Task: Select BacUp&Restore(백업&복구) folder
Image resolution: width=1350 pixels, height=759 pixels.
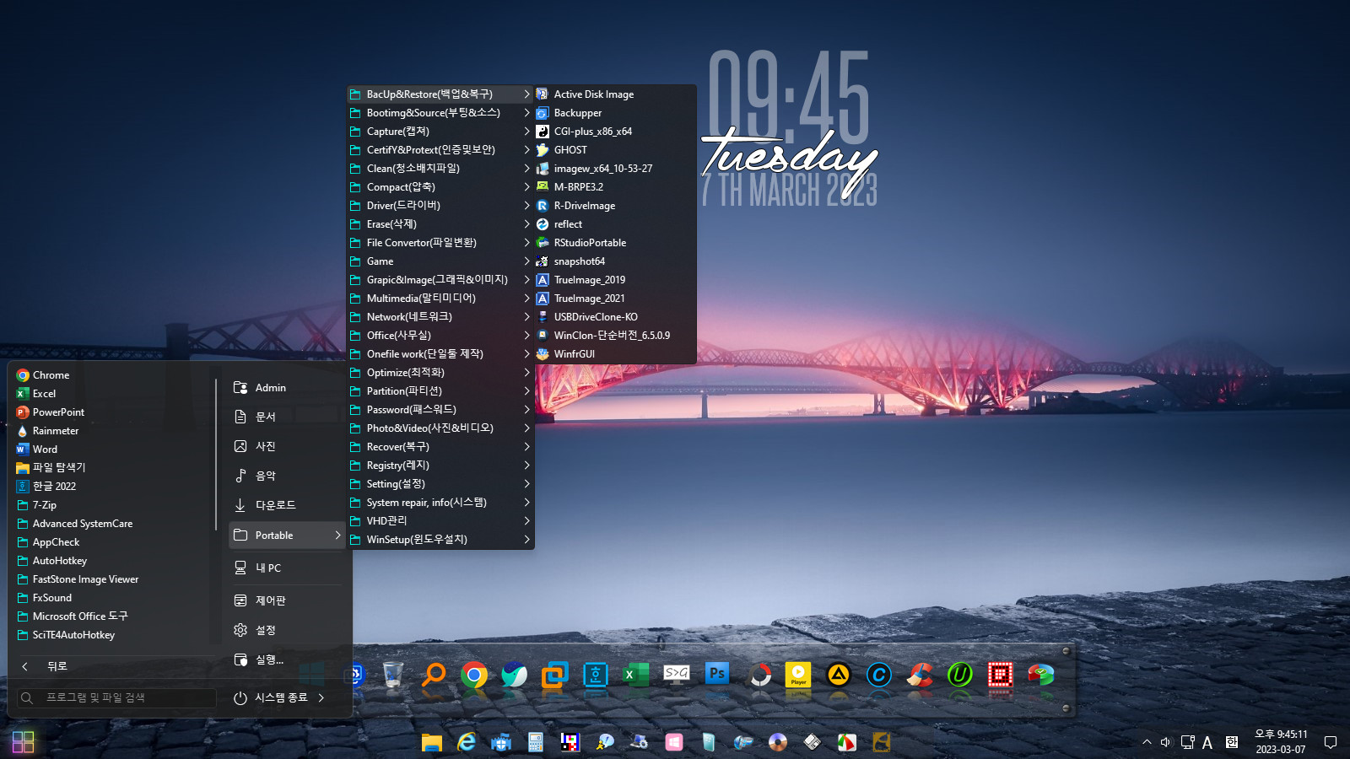Action: pyautogui.click(x=440, y=94)
